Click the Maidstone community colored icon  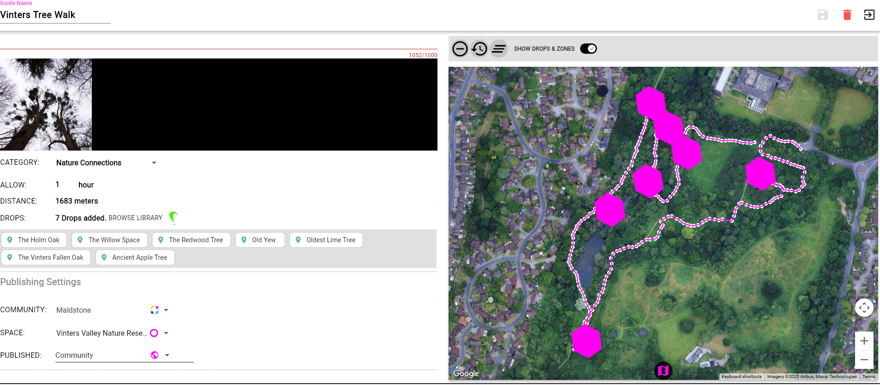coord(155,310)
